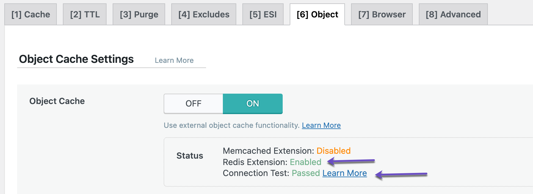Screen dimensions: 533x194
Task: Click the 'Use external object cache functionality' description
Action: (231, 125)
